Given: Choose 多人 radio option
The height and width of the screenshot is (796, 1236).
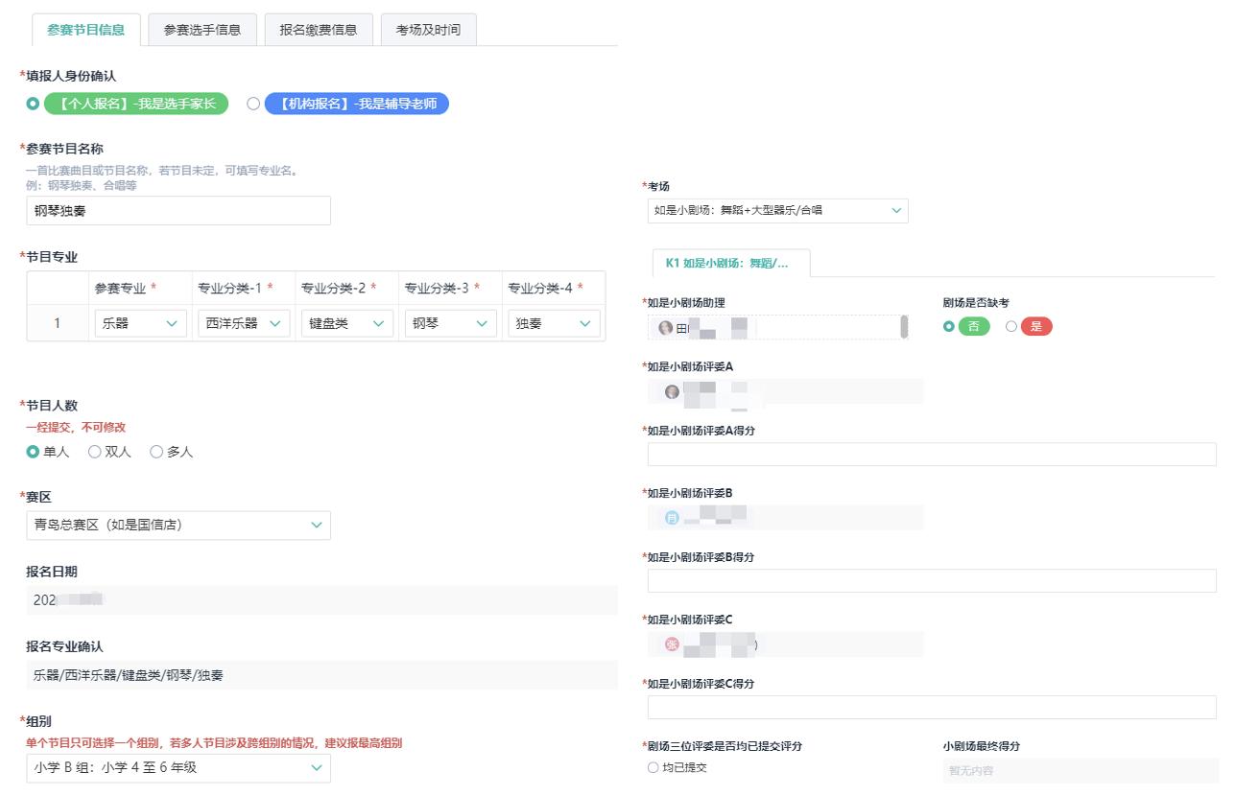Looking at the screenshot, I should (156, 452).
